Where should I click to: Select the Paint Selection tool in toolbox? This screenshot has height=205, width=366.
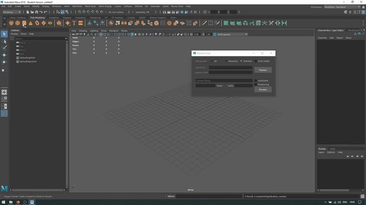pos(4,48)
